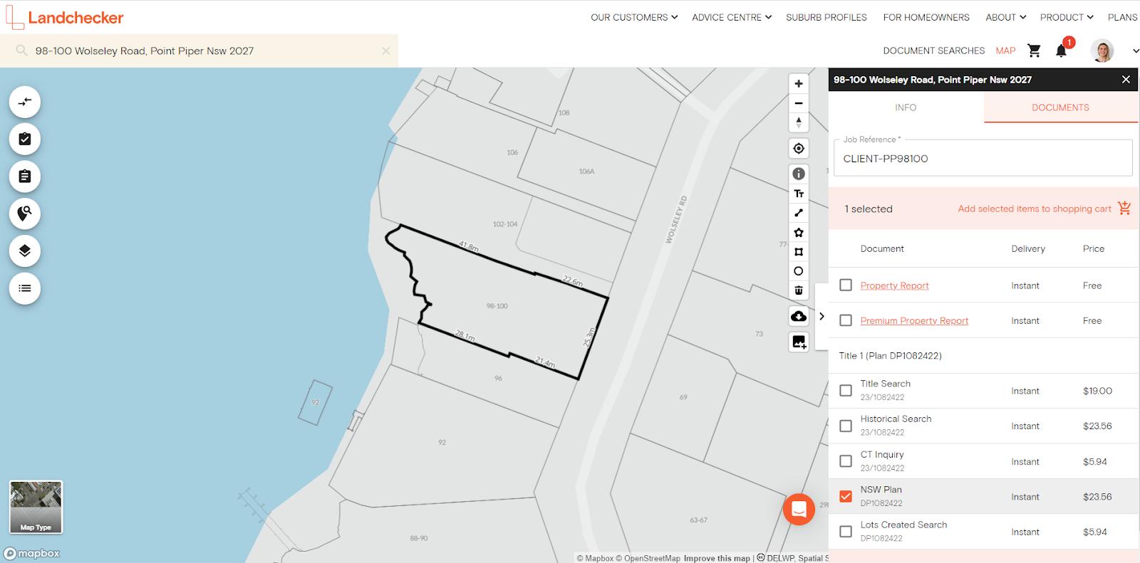Click the Title Search price $19.00
This screenshot has height=563, width=1140.
tap(1097, 391)
